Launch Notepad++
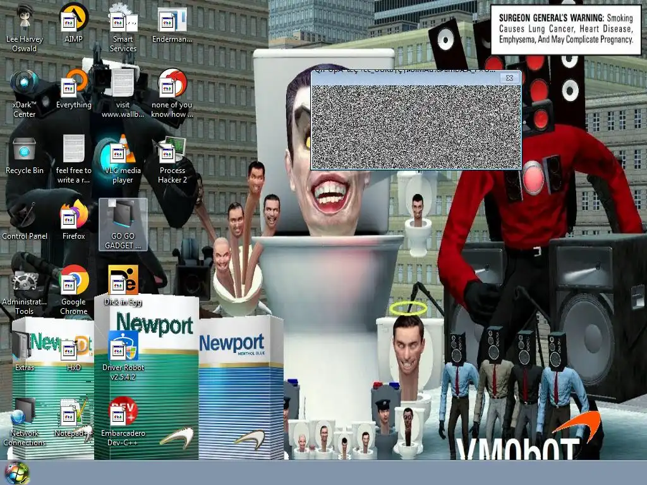This screenshot has width=647, height=485. tap(73, 418)
